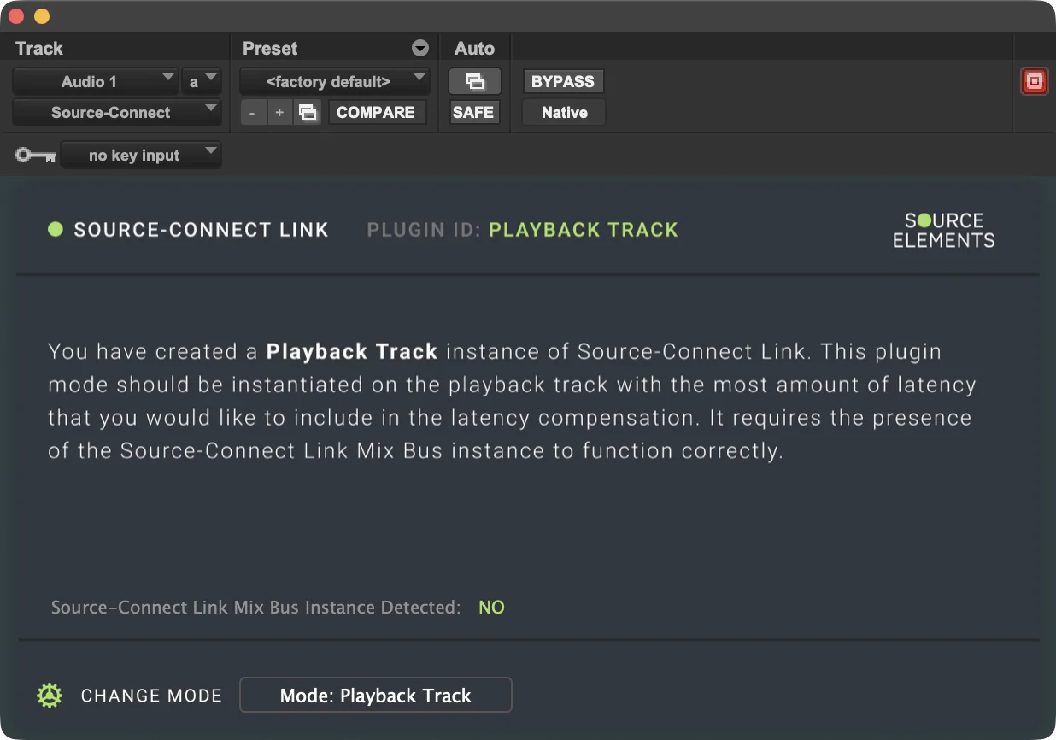Toggle automation SAFE mode
Screen dimensions: 1056x740
(473, 113)
